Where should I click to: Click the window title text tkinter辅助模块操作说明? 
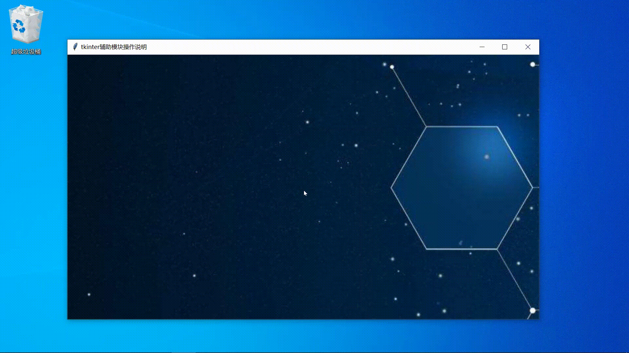(114, 47)
